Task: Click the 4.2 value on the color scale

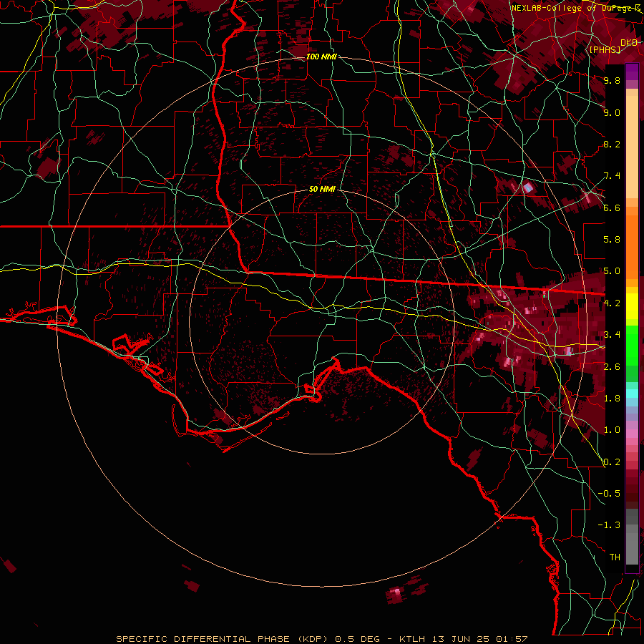Action: pyautogui.click(x=612, y=303)
